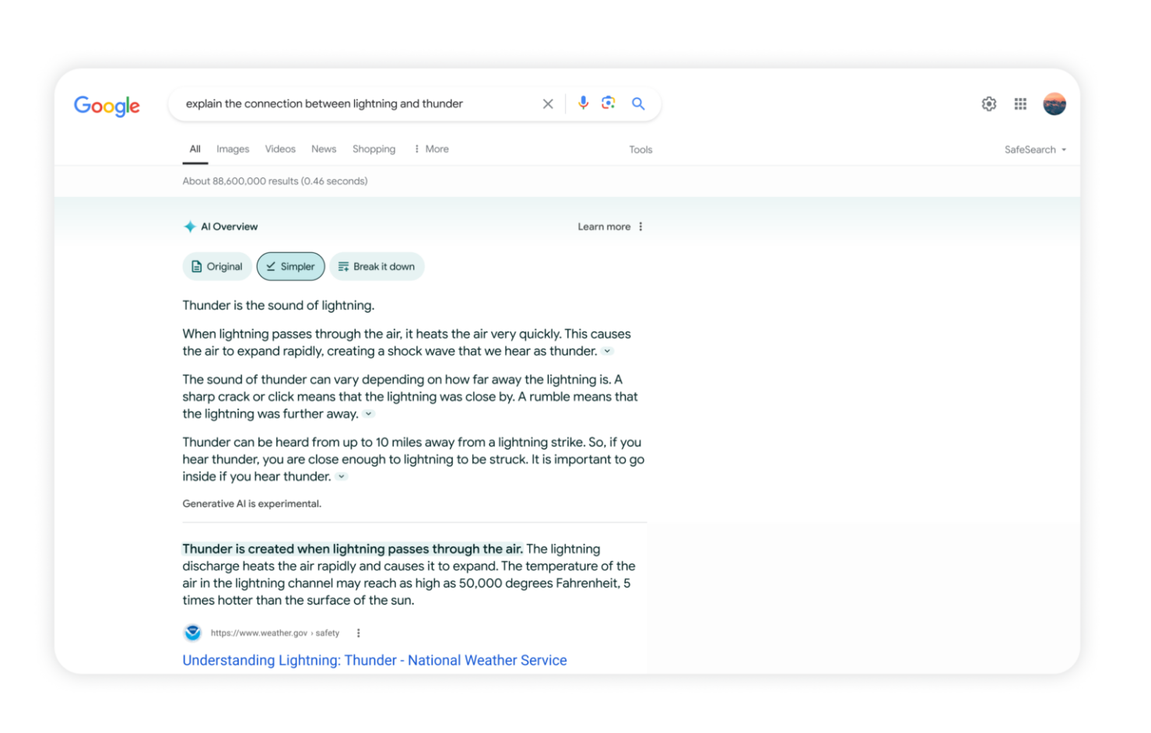Click Learn more about AI Overview
Viewport: 1151px width, 733px height.
(604, 226)
